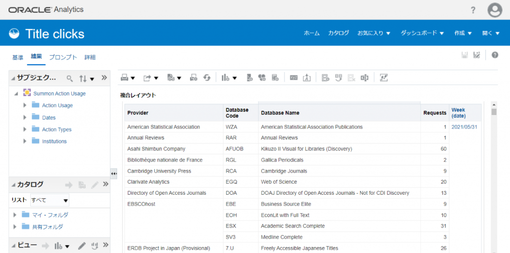Viewport: 510px width, 253px height.
Task: Collapse the left pane with splitter handle
Action: pos(114,174)
